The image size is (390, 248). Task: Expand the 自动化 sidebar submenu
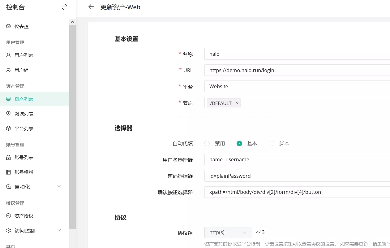pyautogui.click(x=59, y=186)
